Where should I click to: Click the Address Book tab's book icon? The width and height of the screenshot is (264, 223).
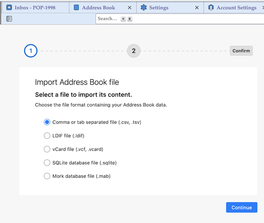click(76, 8)
